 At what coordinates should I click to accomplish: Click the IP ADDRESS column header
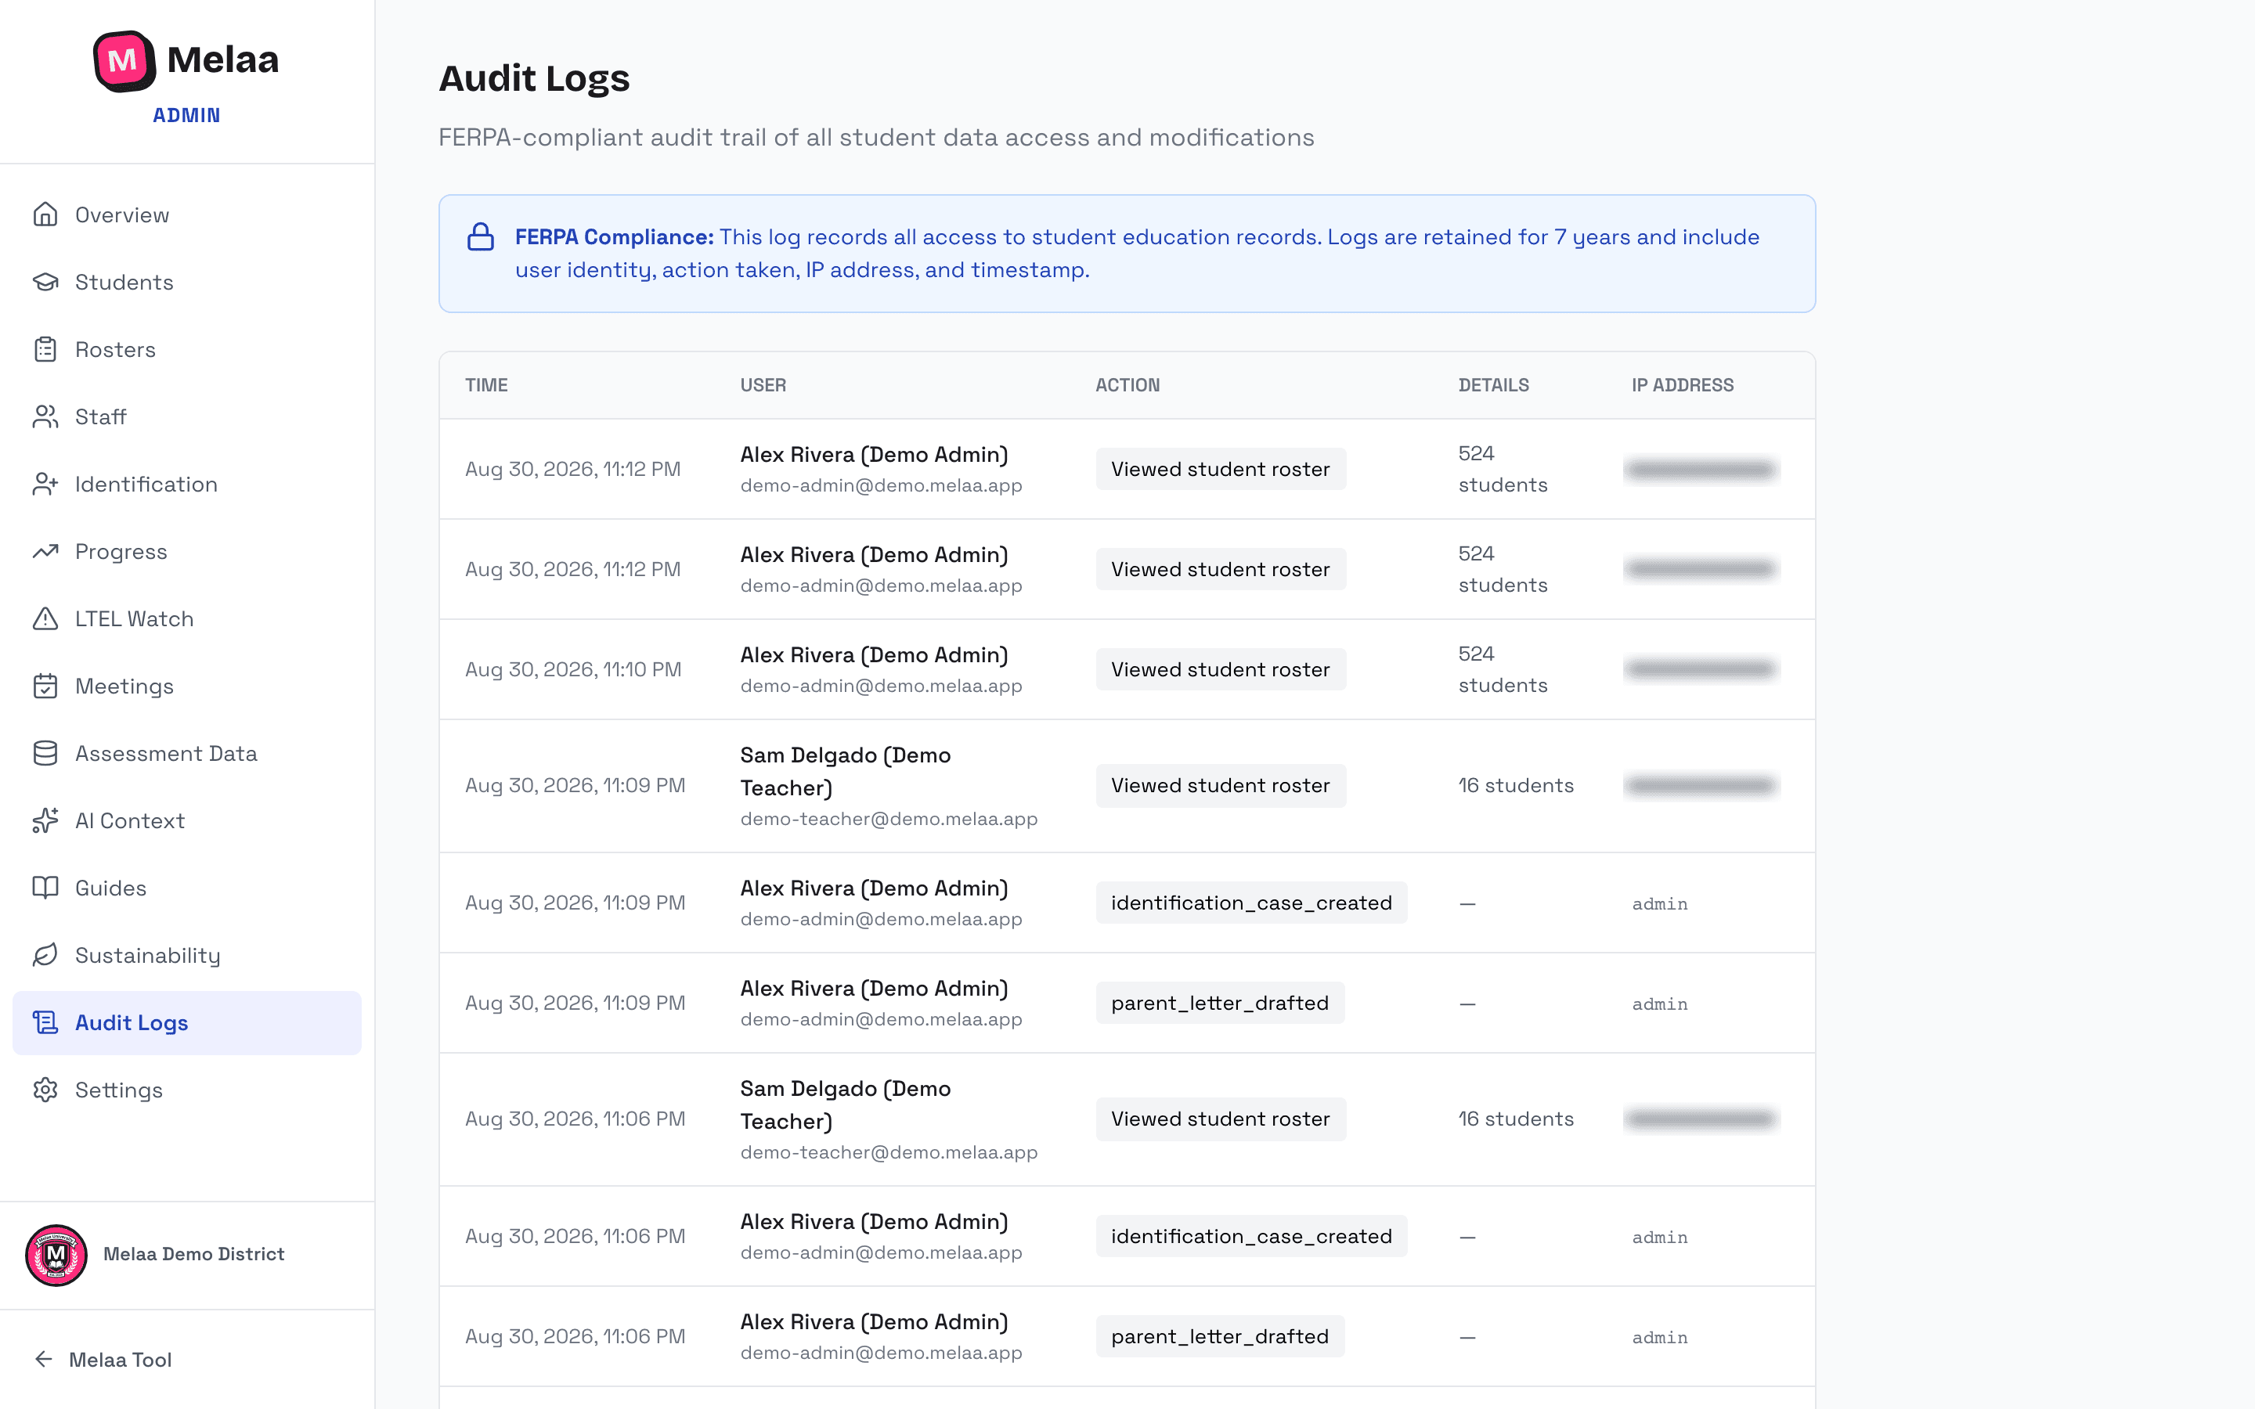pyautogui.click(x=1682, y=385)
